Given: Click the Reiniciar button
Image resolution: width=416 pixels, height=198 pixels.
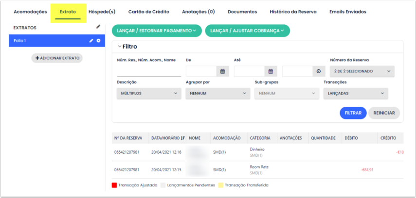Looking at the screenshot, I should [384, 113].
